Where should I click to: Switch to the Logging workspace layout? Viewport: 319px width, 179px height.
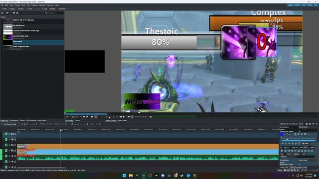291,5
